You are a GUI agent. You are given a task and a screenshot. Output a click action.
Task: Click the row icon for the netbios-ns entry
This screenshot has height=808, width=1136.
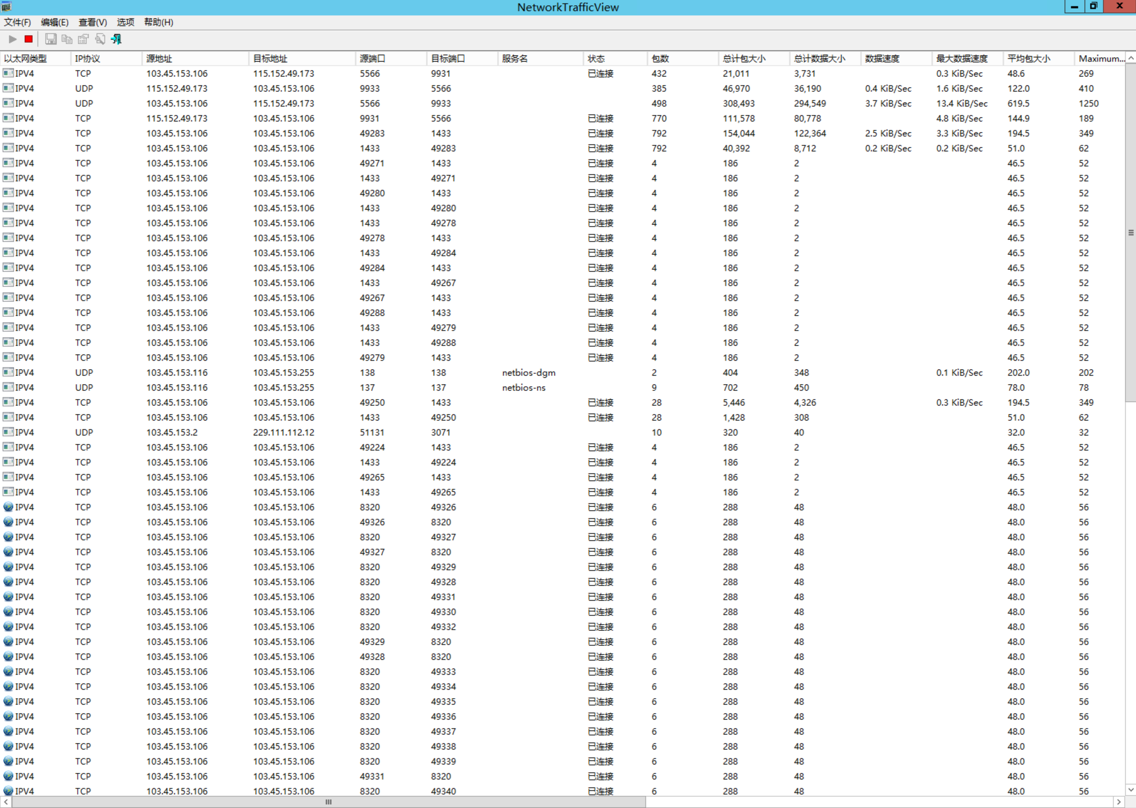(8, 387)
